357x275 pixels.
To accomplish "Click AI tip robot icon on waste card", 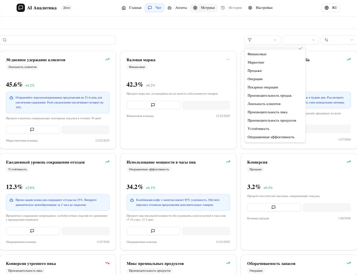I will click(x=11, y=200).
